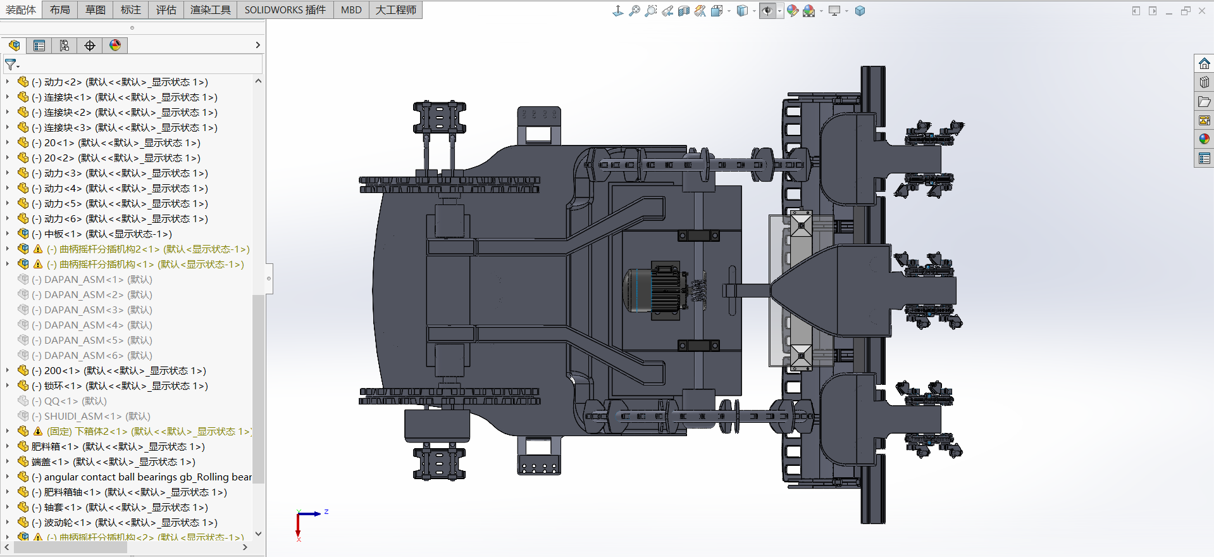Open the View Palette task pane
This screenshot has height=557, width=1214.
[1204, 120]
